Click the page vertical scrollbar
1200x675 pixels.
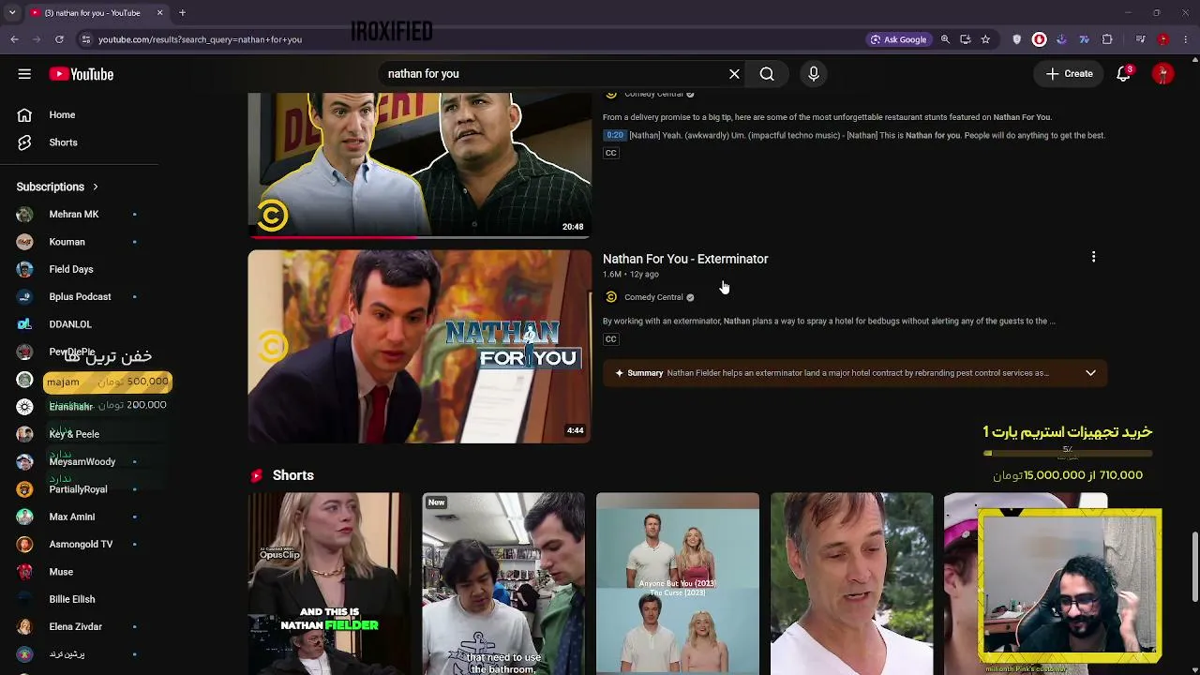coord(1194,568)
